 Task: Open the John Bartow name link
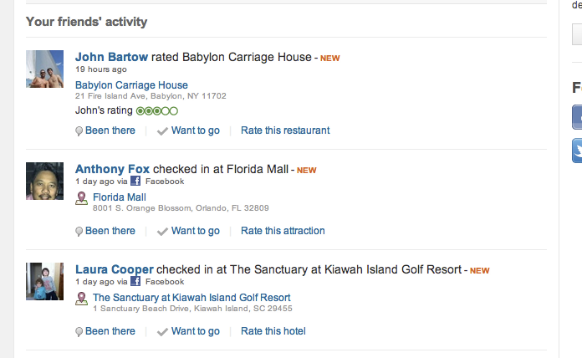pos(111,57)
